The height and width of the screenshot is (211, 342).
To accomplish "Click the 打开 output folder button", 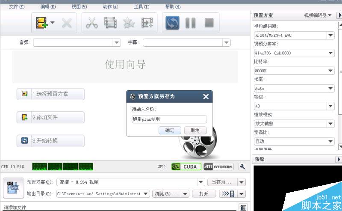I will 204,194.
